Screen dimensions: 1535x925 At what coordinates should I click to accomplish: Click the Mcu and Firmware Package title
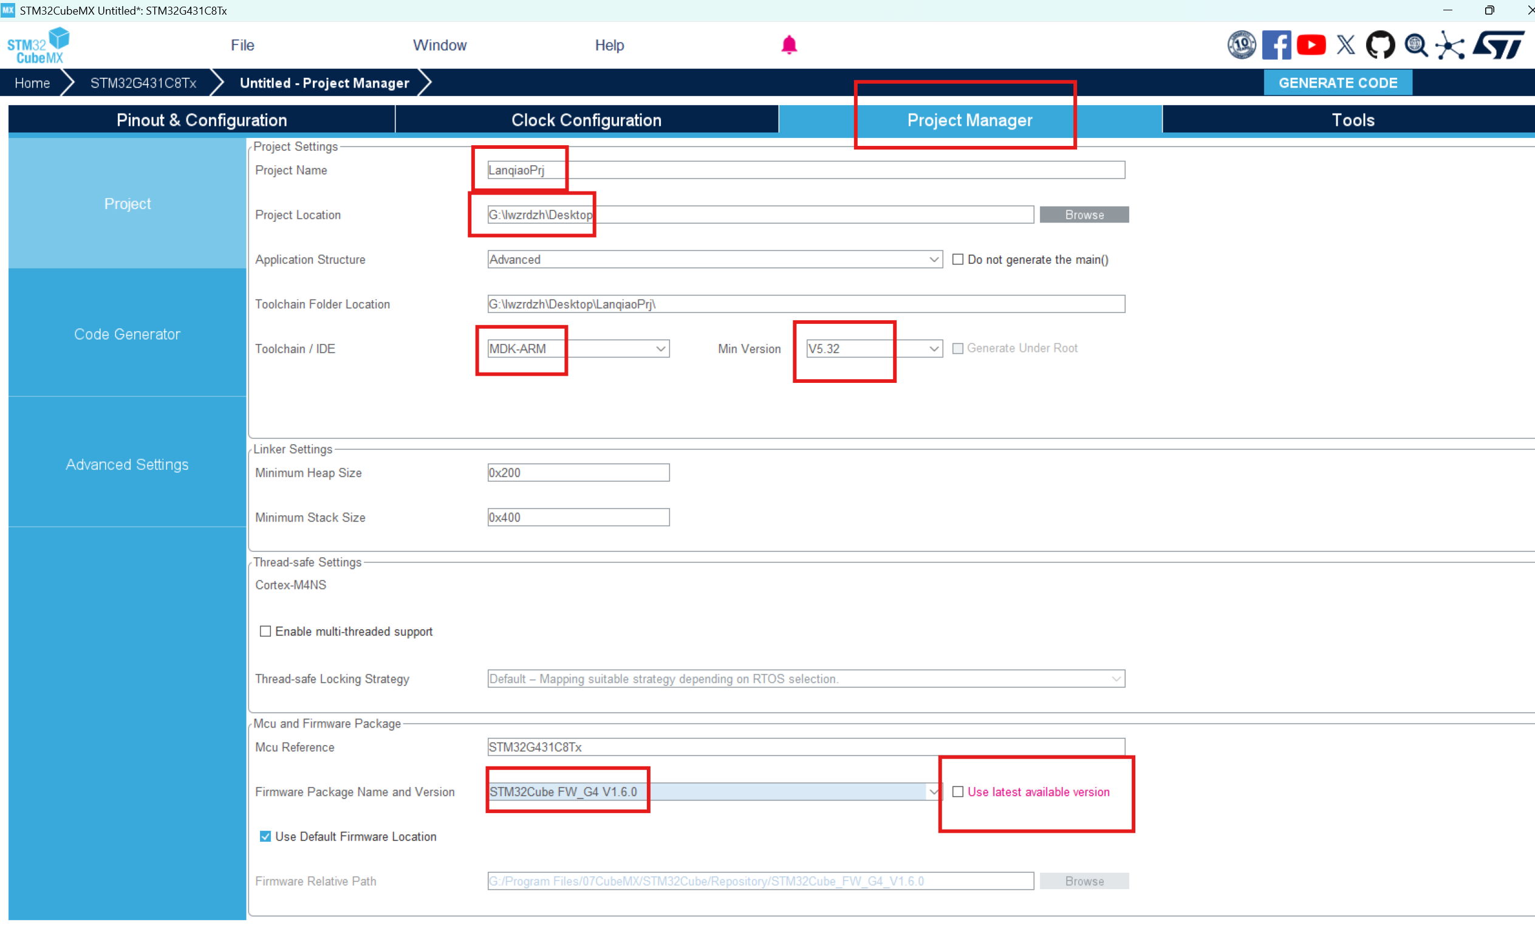click(x=327, y=723)
